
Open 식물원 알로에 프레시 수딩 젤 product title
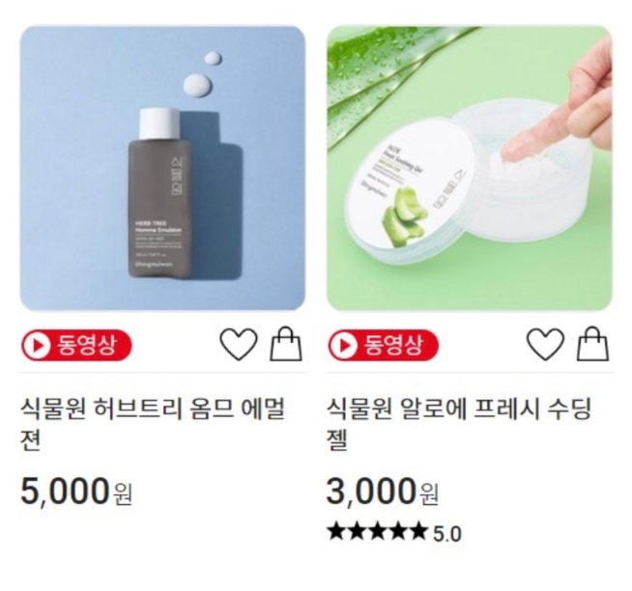tap(459, 424)
